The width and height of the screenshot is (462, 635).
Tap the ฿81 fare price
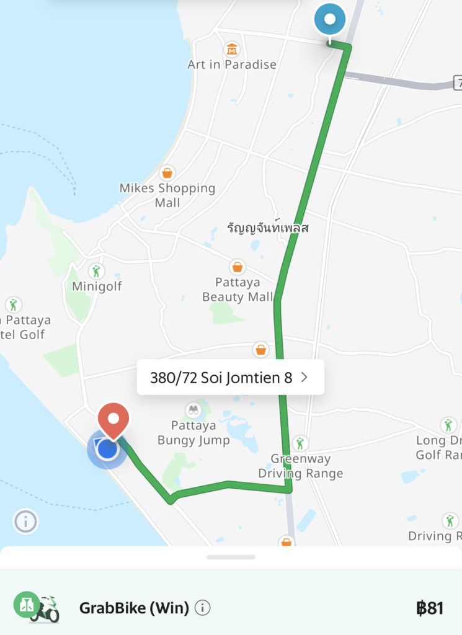tap(430, 608)
